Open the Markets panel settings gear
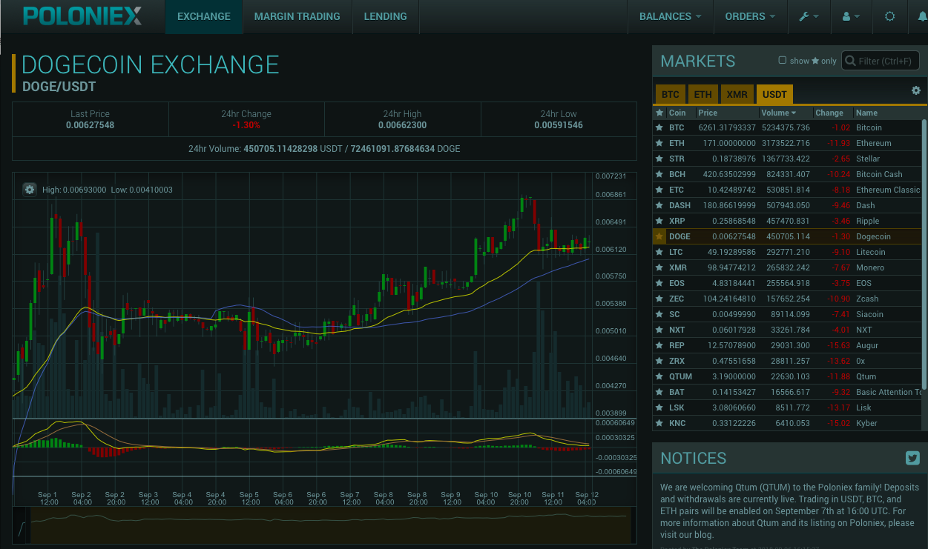Image resolution: width=928 pixels, height=549 pixels. 916,90
